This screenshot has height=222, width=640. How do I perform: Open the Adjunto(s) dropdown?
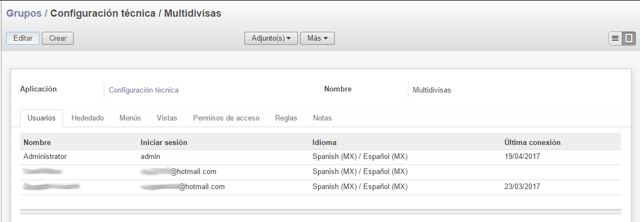[271, 38]
